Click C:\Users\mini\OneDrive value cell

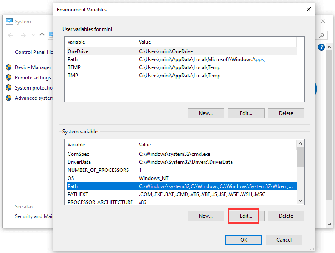point(166,51)
